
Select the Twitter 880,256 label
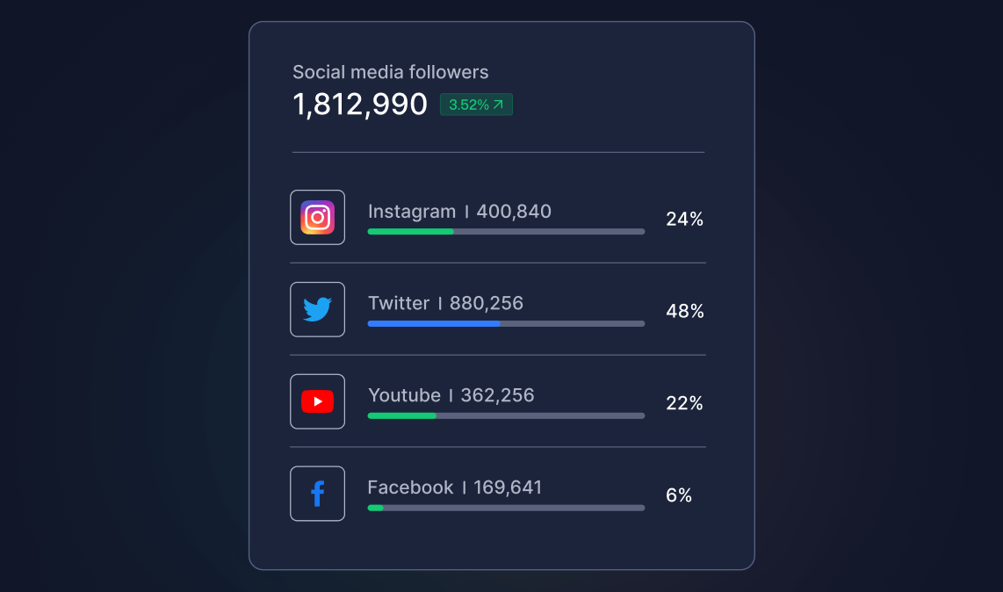[445, 303]
